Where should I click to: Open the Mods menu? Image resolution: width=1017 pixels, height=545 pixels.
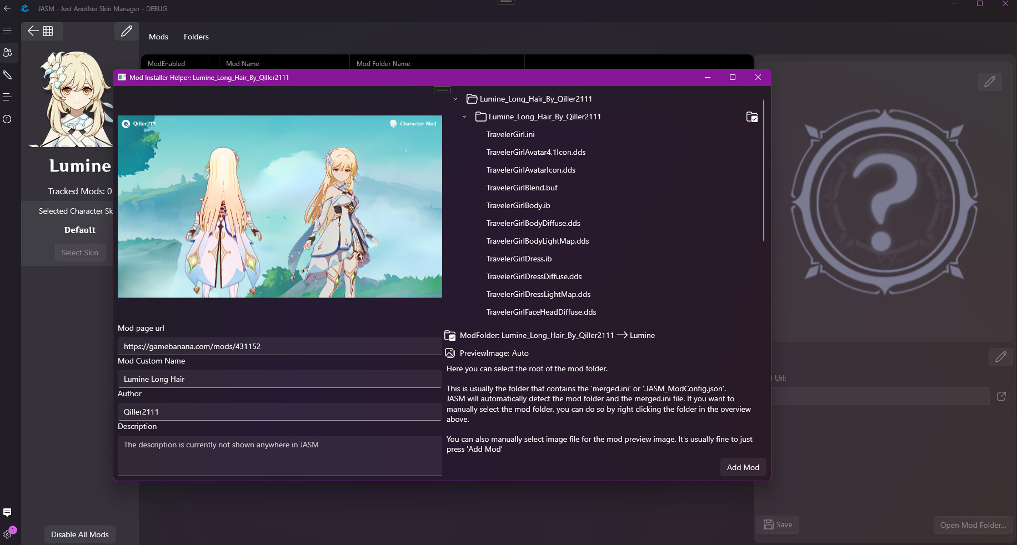(x=158, y=37)
